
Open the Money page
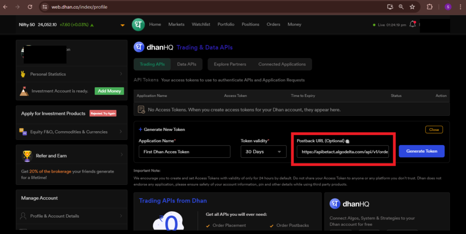294,25
